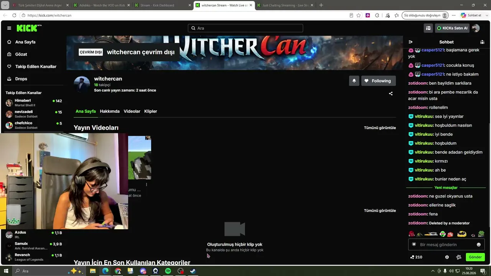Open Drops in the sidebar
The width and height of the screenshot is (491, 276).
pos(21,79)
